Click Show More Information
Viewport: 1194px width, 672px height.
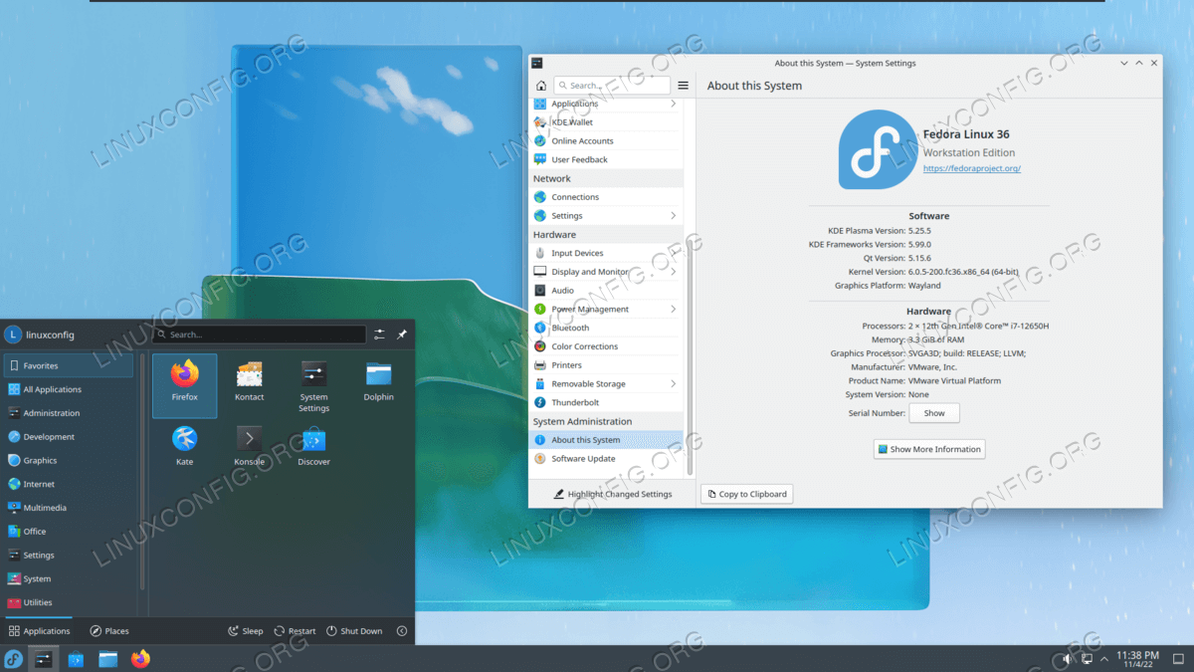pos(929,449)
